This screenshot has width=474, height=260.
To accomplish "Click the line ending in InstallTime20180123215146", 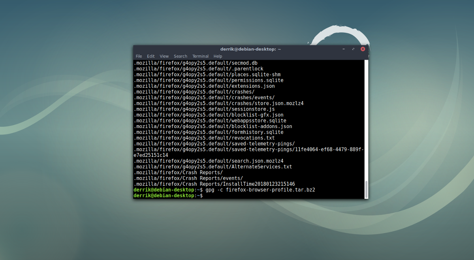I will pos(214,184).
